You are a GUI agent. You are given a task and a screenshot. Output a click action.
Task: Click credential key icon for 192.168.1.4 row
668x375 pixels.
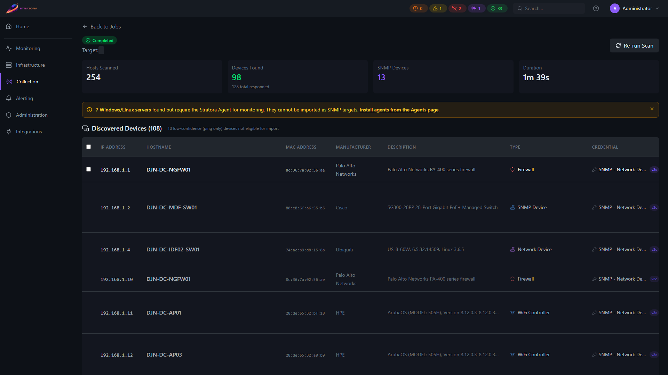594,250
